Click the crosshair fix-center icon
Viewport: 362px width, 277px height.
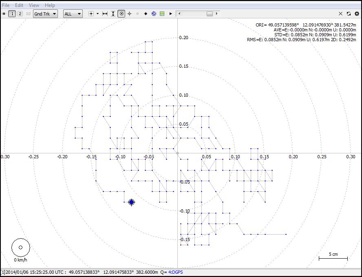(x=130, y=14)
